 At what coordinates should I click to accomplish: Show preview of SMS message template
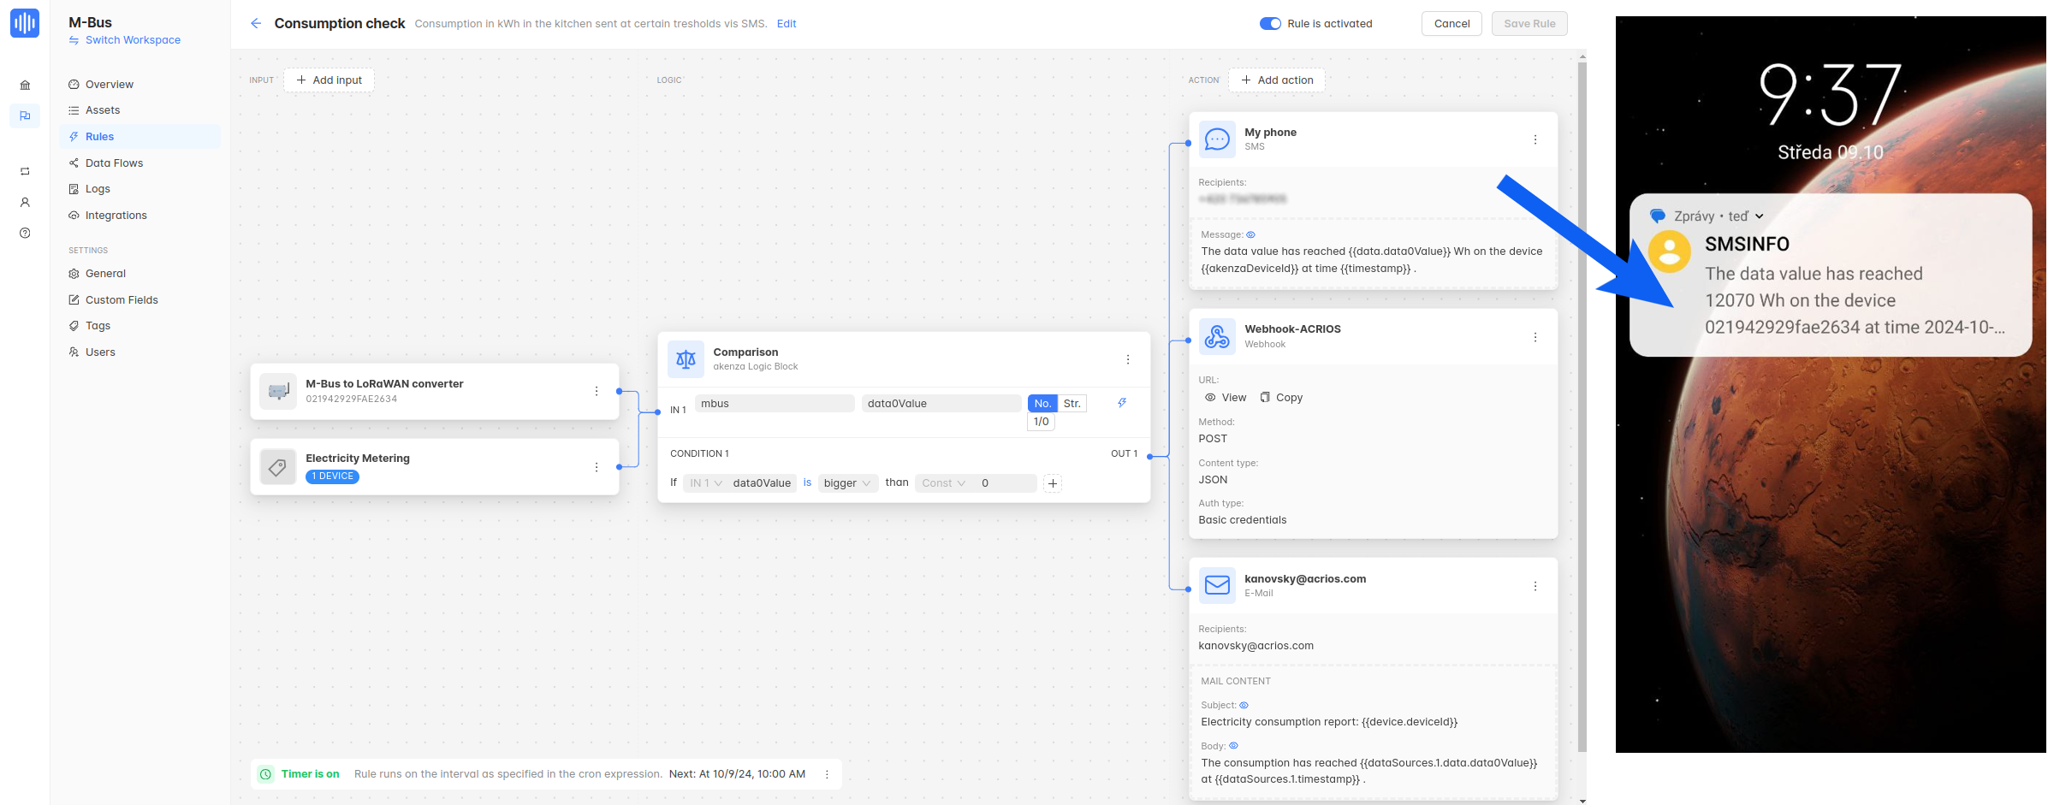[x=1250, y=234]
